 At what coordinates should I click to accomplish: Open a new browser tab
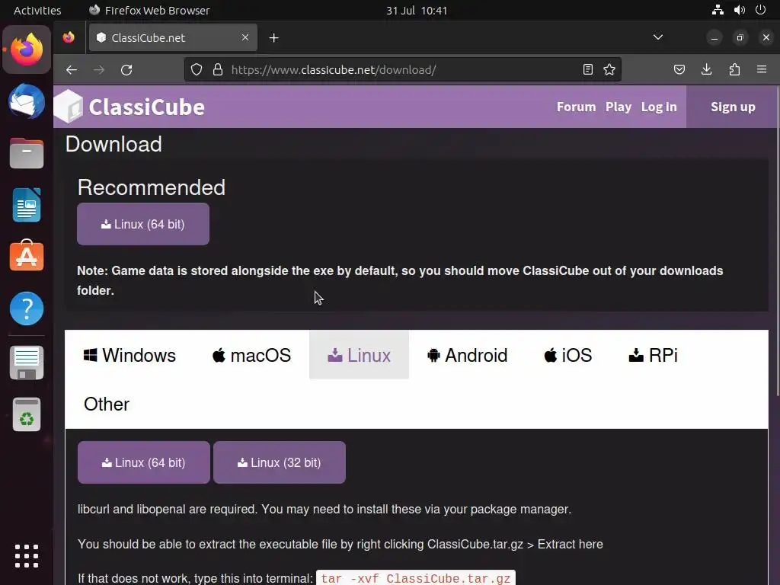tap(273, 38)
